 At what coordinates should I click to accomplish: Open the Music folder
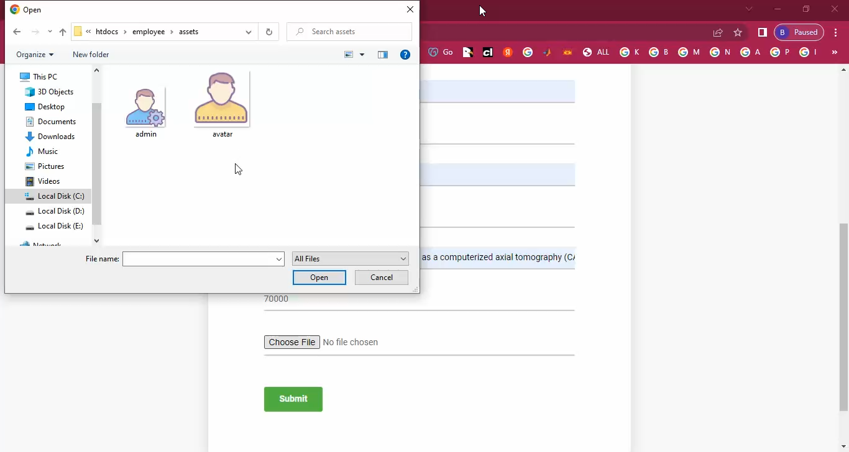tap(47, 151)
